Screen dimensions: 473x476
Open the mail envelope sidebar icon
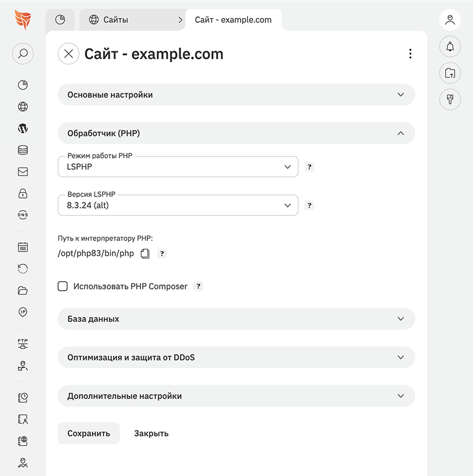click(23, 172)
